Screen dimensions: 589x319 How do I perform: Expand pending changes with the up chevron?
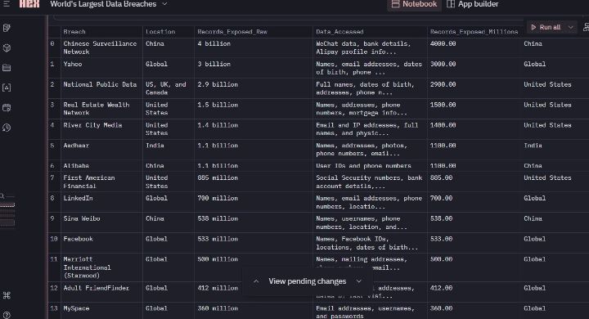coord(256,281)
